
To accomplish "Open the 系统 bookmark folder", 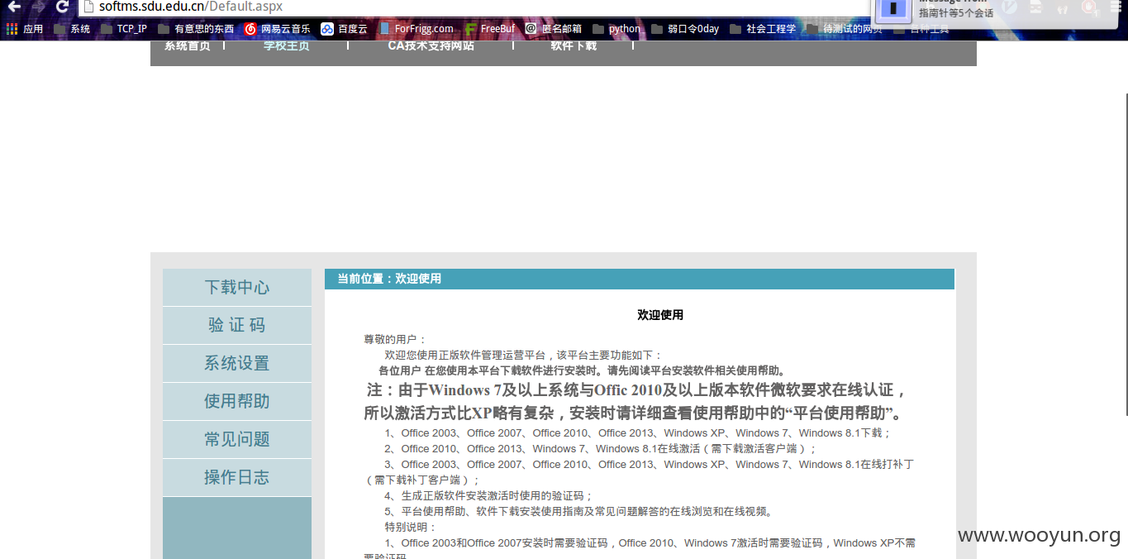I will click(x=73, y=29).
